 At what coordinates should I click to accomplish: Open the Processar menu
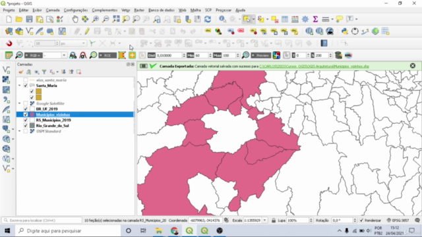click(224, 11)
